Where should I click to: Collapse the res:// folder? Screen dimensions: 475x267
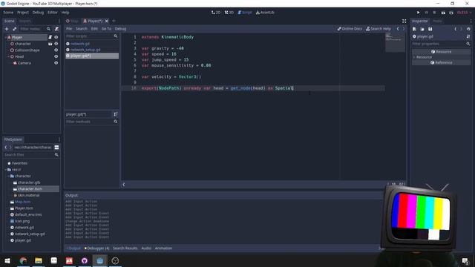6,170
